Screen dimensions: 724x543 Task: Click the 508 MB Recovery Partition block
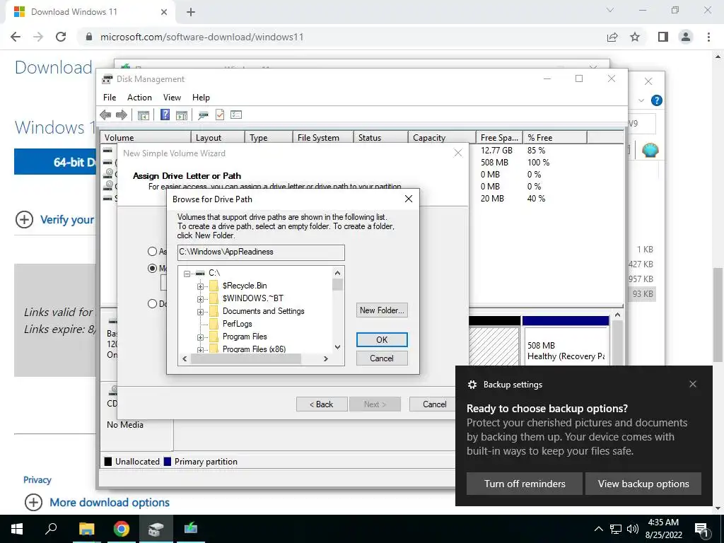[565, 340]
